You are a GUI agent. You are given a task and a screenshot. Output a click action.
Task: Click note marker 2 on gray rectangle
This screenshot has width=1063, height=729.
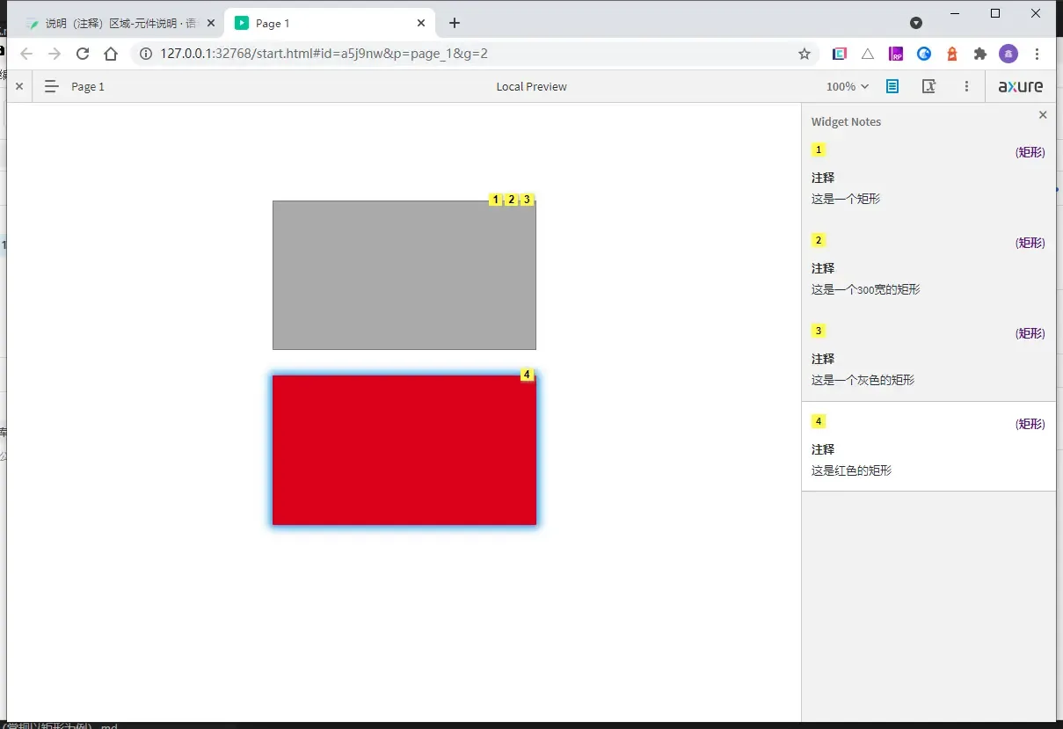pos(511,200)
